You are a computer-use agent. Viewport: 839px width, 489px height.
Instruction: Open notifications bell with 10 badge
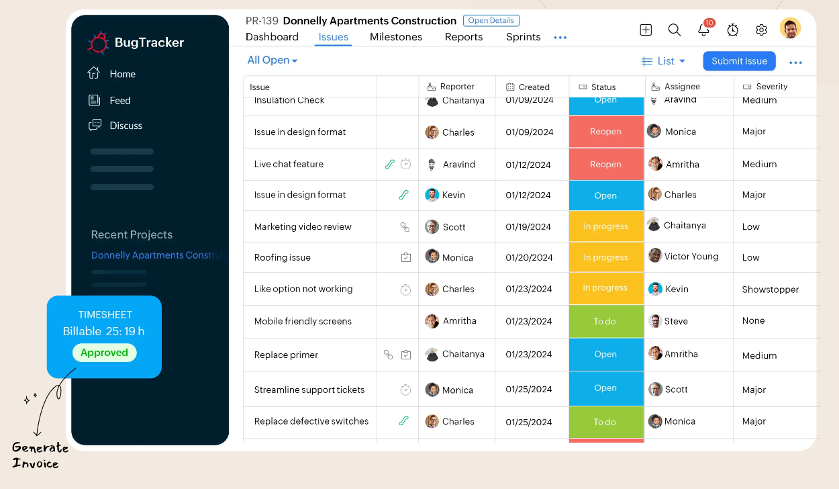click(x=703, y=30)
